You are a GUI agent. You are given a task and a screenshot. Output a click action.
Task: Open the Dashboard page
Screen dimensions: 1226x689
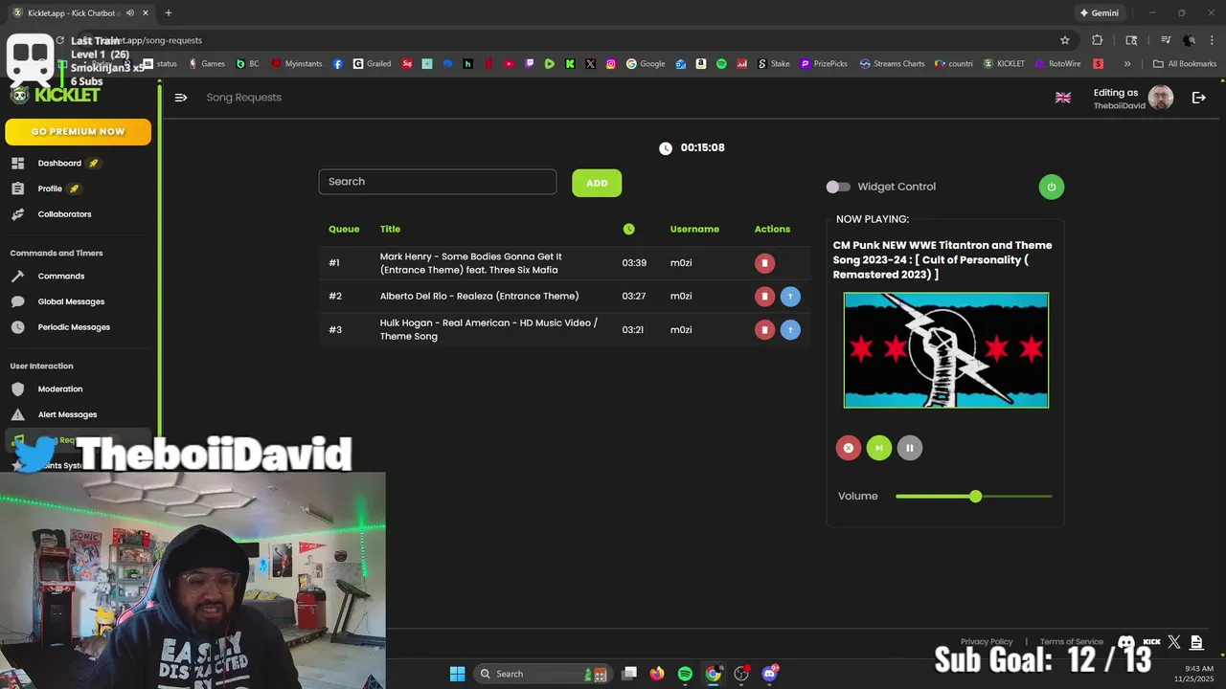tap(59, 164)
